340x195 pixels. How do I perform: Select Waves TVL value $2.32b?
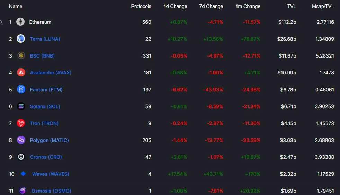pos(288,174)
